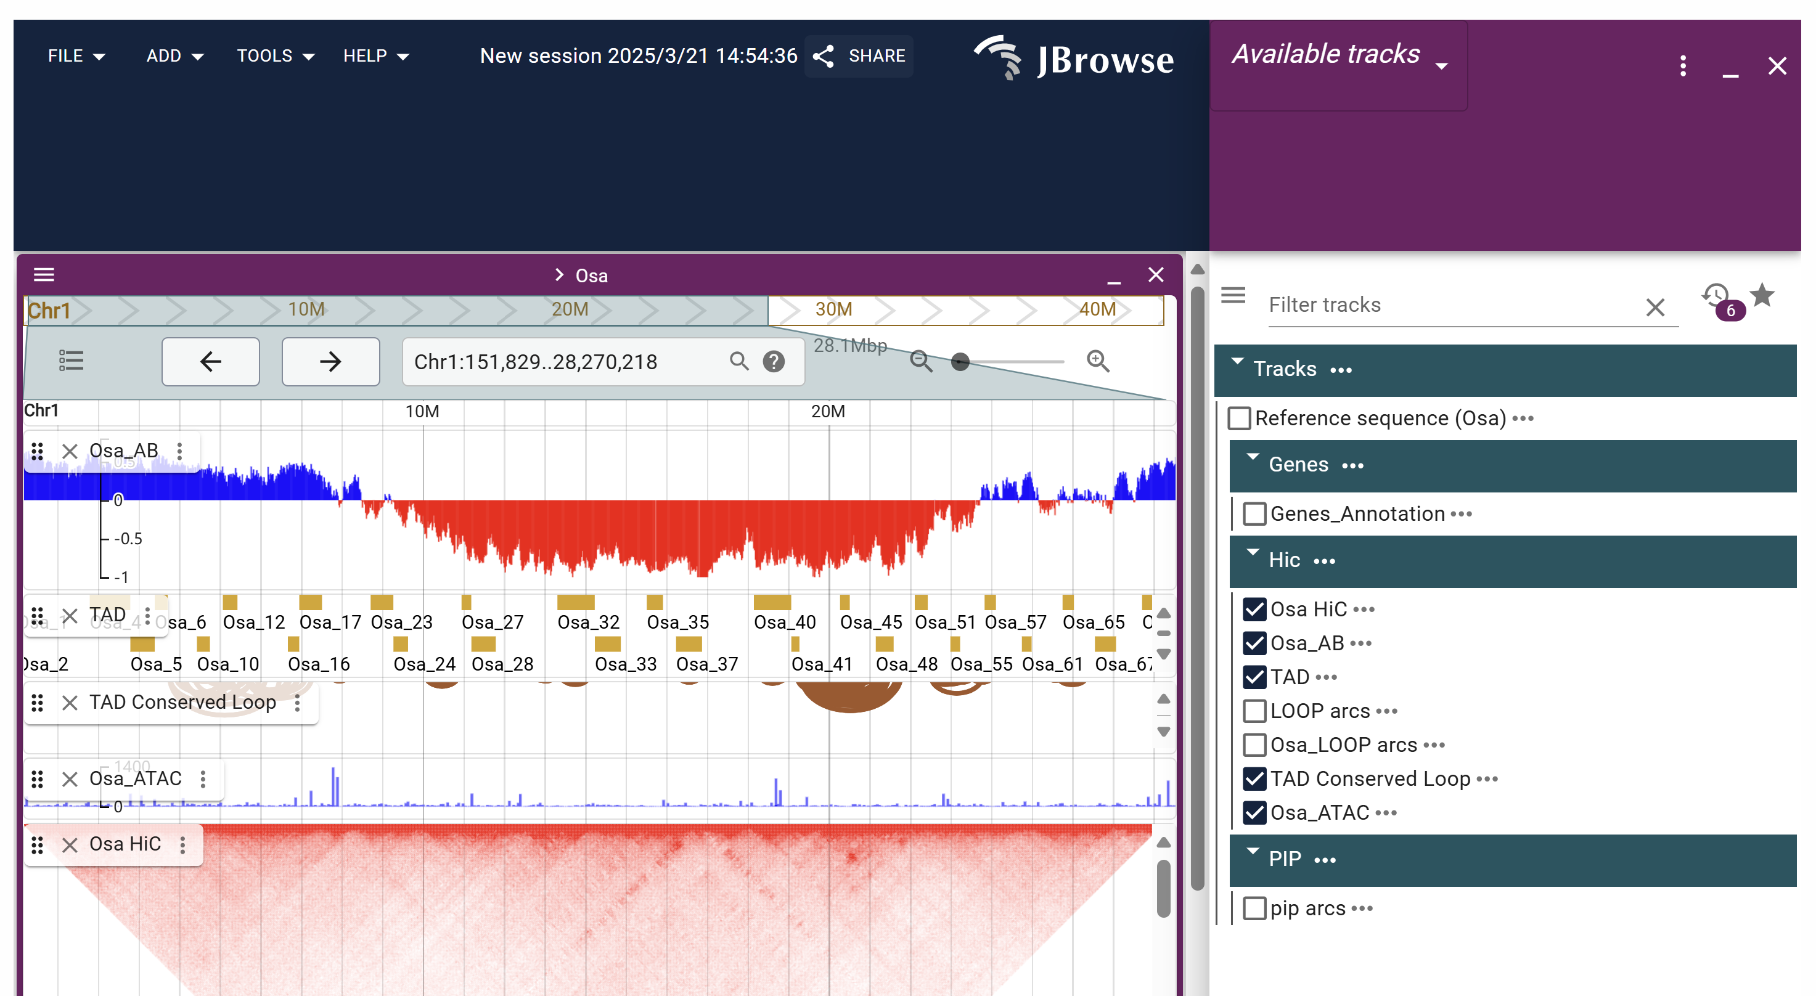Click the TAD track vertical scrollbar

1164,633
